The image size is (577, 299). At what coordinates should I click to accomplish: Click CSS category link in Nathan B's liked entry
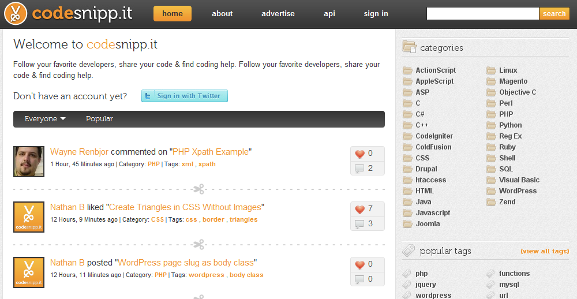click(158, 219)
